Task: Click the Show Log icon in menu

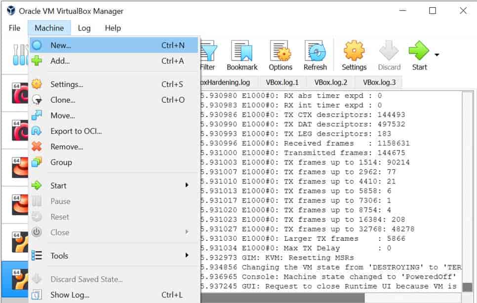Action: coord(37,295)
